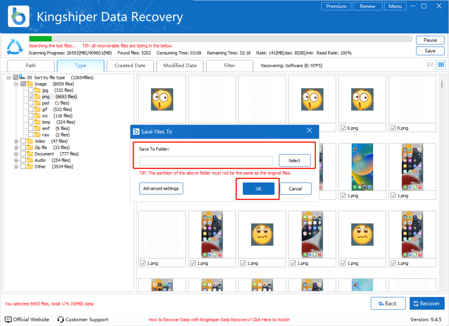The width and height of the screenshot is (449, 326).
Task: Switch to grid thumbnail view icon
Action: click(x=441, y=65)
